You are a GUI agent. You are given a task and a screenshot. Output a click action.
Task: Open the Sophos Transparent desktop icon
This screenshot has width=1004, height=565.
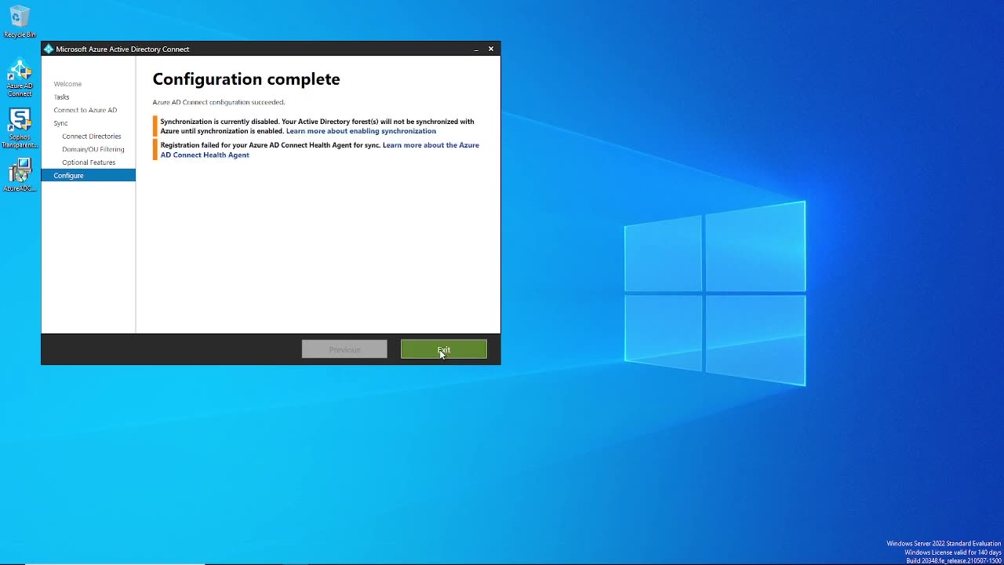pos(20,128)
